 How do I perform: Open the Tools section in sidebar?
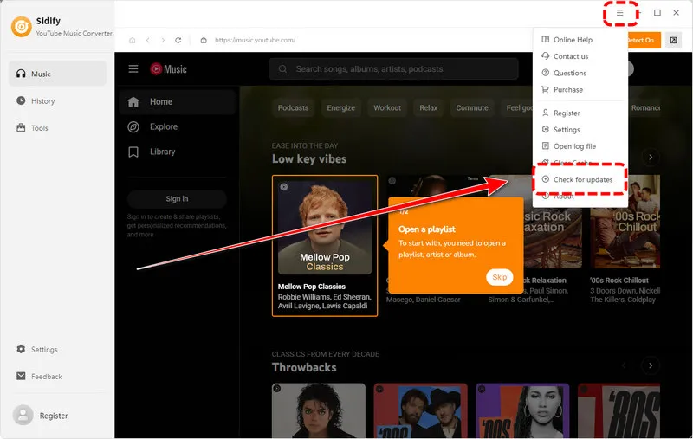click(x=57, y=128)
